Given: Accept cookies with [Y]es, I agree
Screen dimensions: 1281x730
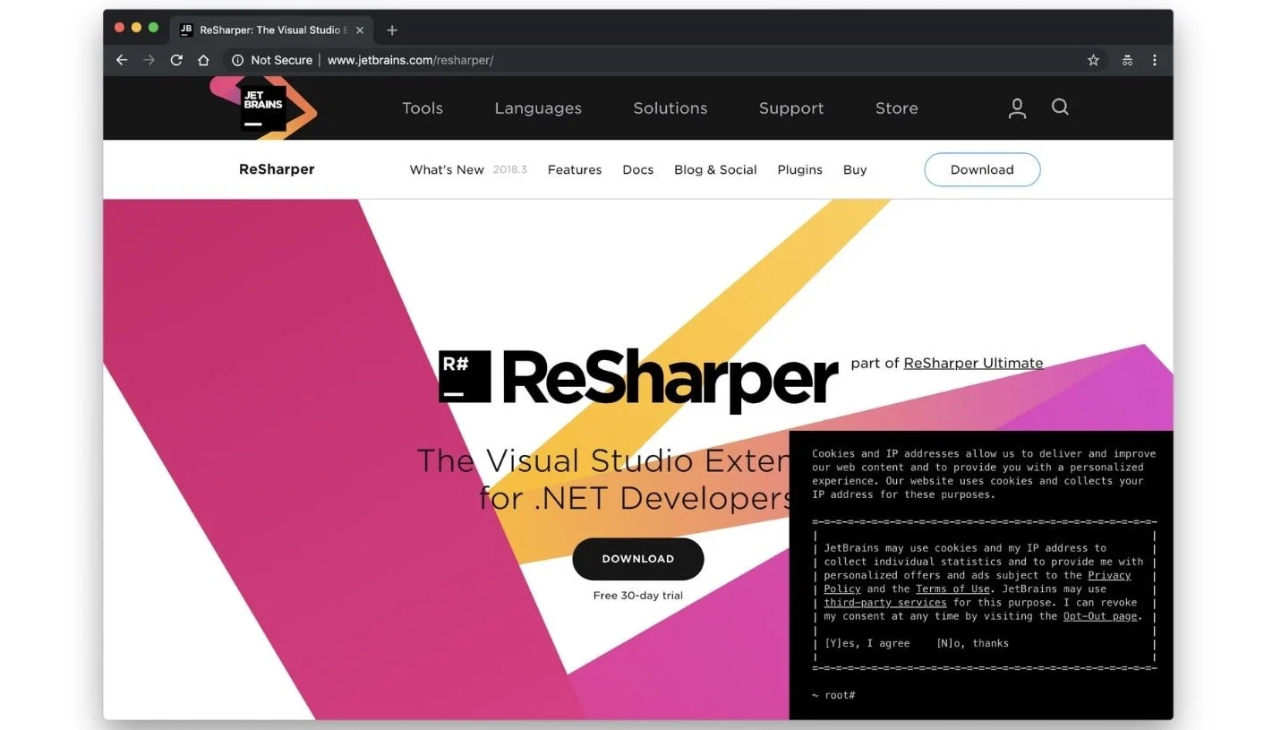Looking at the screenshot, I should 867,643.
